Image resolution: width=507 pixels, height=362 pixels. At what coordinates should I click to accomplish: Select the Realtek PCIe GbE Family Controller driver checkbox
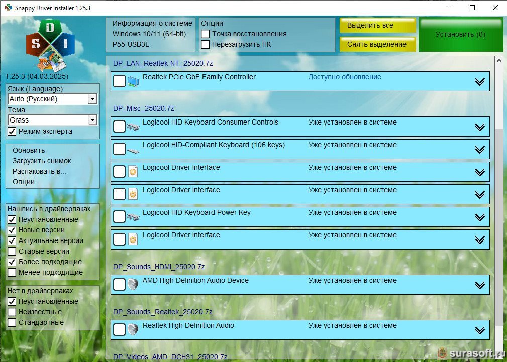pos(119,81)
